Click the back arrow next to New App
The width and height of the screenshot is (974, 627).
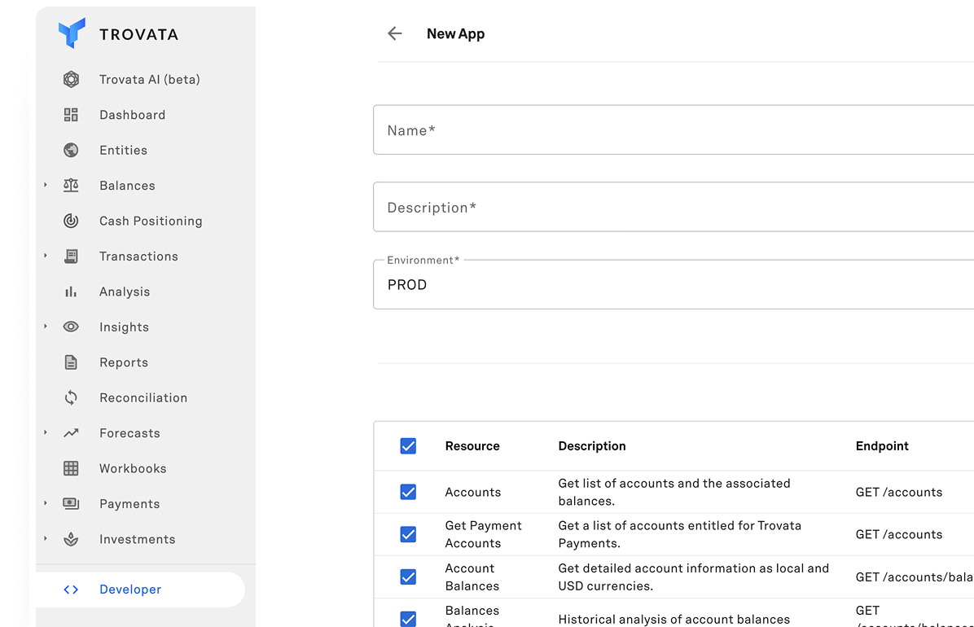pos(395,33)
